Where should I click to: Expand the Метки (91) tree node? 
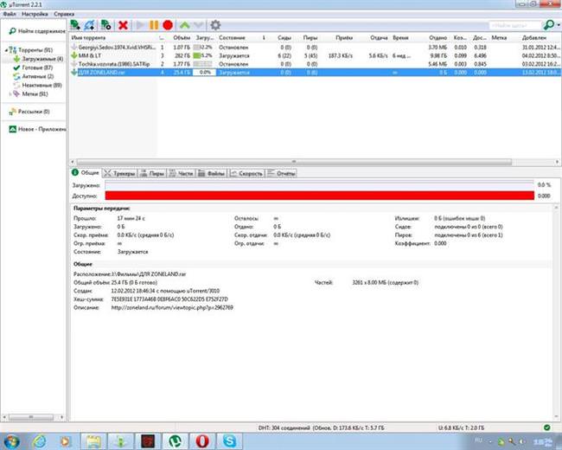[x=10, y=94]
